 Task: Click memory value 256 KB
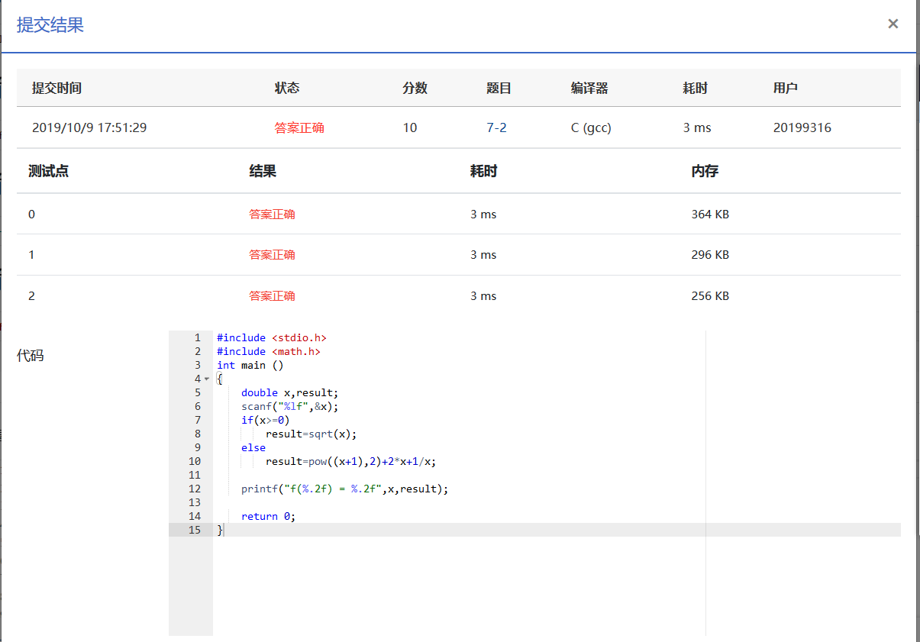(710, 296)
